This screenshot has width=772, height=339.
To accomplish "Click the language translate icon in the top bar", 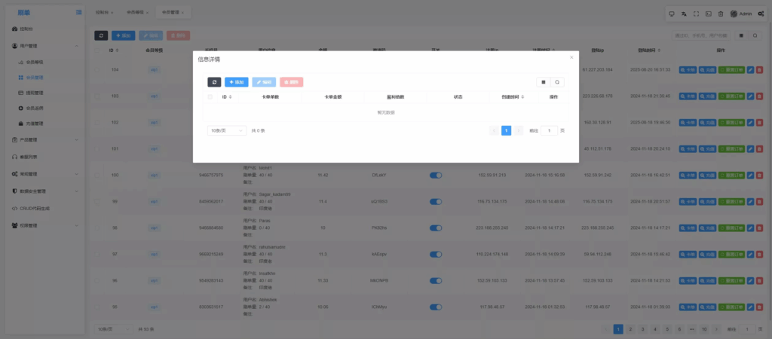I will coord(684,14).
